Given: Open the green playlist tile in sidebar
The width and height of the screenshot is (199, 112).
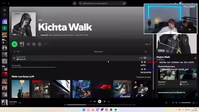Looking at the screenshot, I should pos(5,28).
